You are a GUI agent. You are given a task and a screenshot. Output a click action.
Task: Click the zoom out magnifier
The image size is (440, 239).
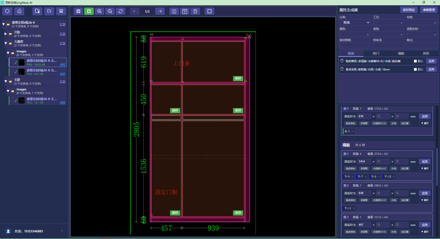point(110,11)
